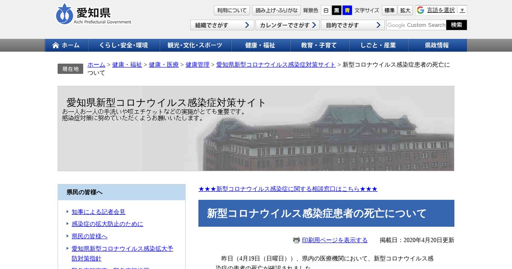Click 健康・福祉 breadcrumb link

coord(127,64)
